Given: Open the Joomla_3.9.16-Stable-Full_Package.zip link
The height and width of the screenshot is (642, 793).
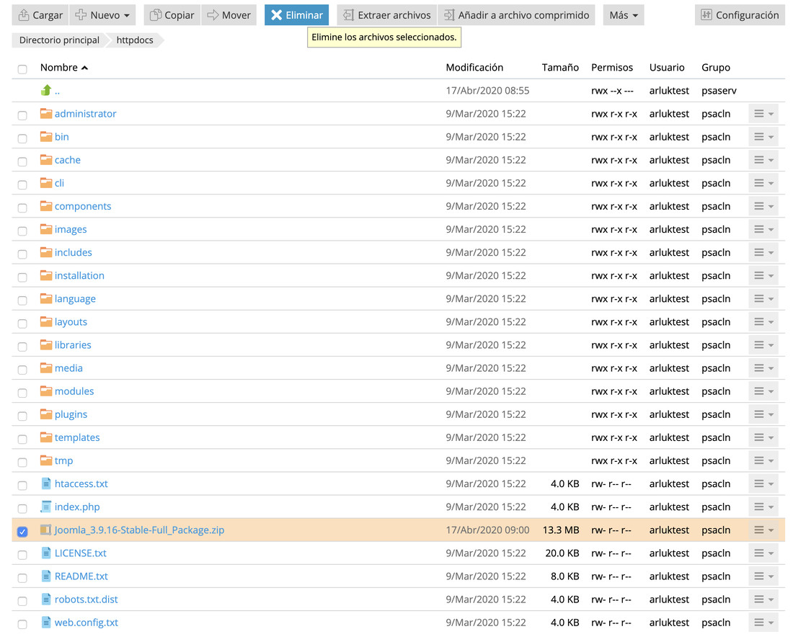Looking at the screenshot, I should [139, 530].
